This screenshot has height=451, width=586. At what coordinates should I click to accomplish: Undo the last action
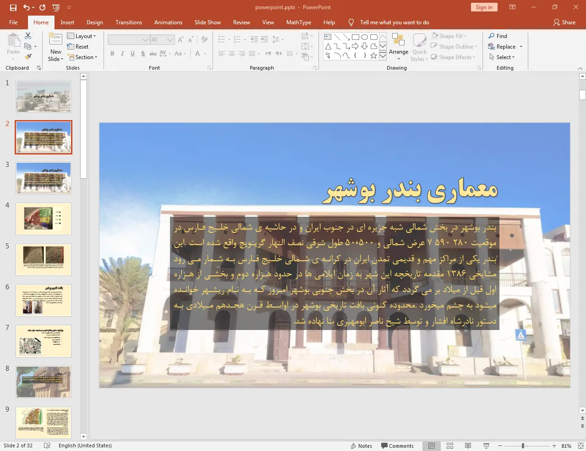[x=27, y=7]
